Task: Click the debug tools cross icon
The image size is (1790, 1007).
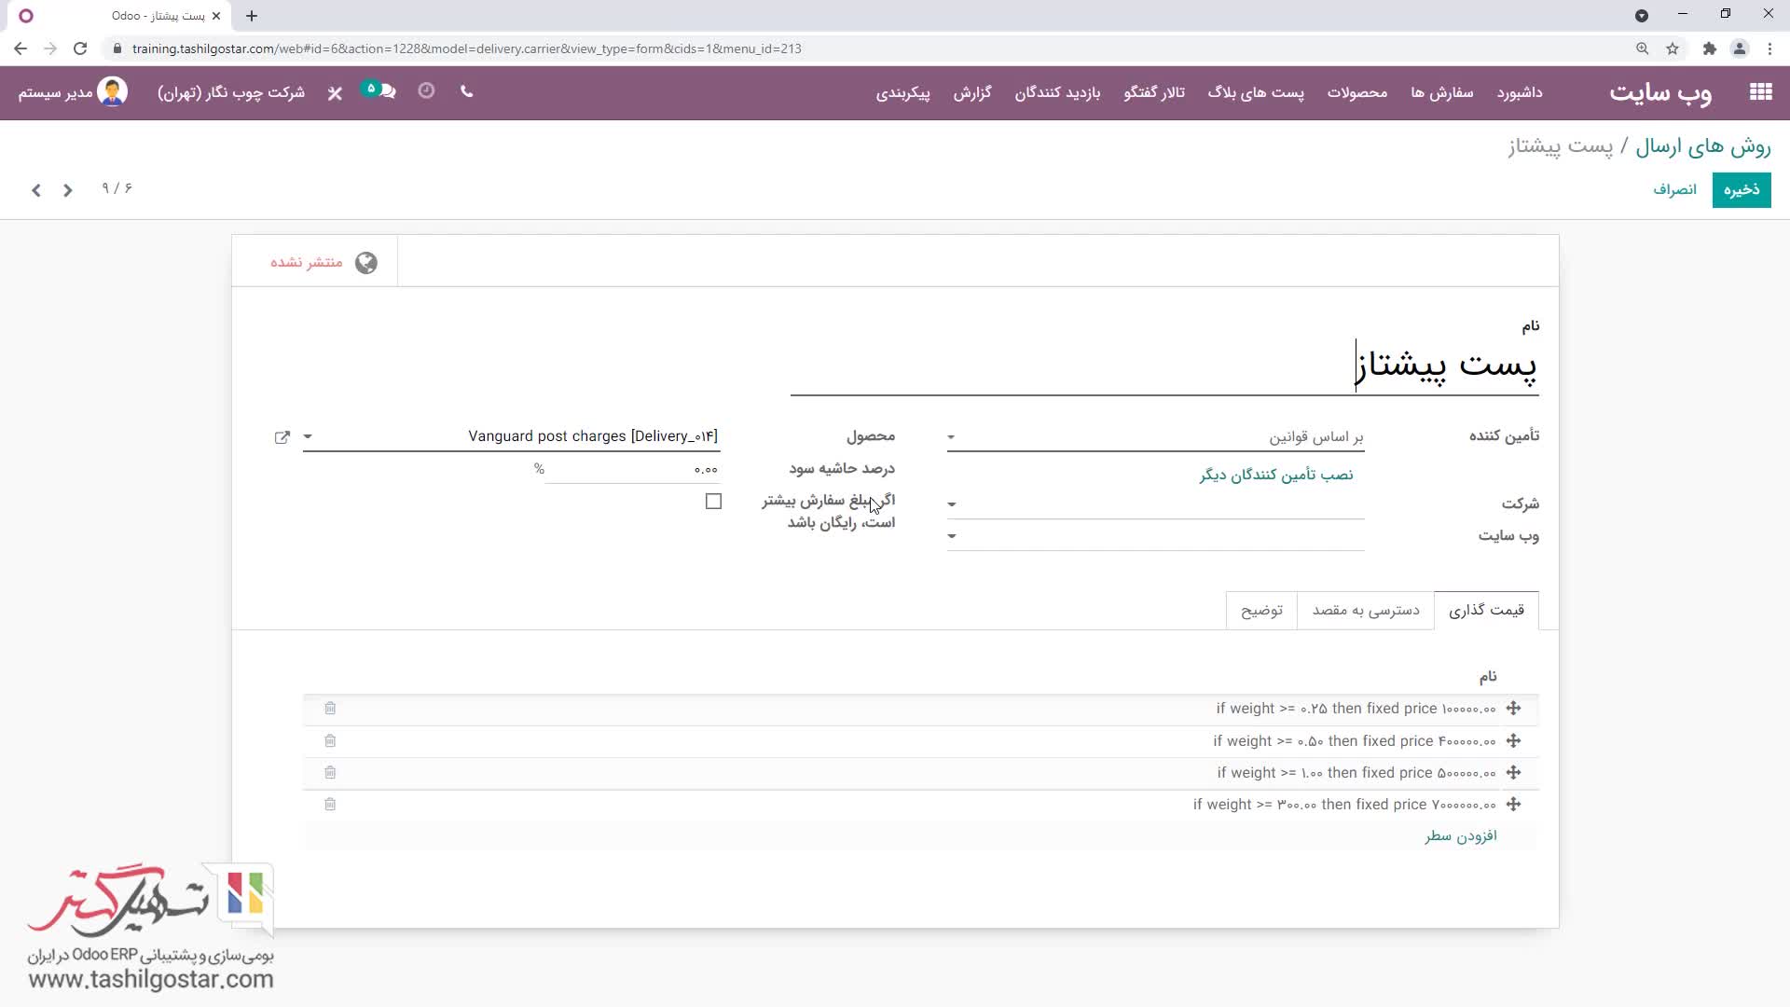Action: 336,92
